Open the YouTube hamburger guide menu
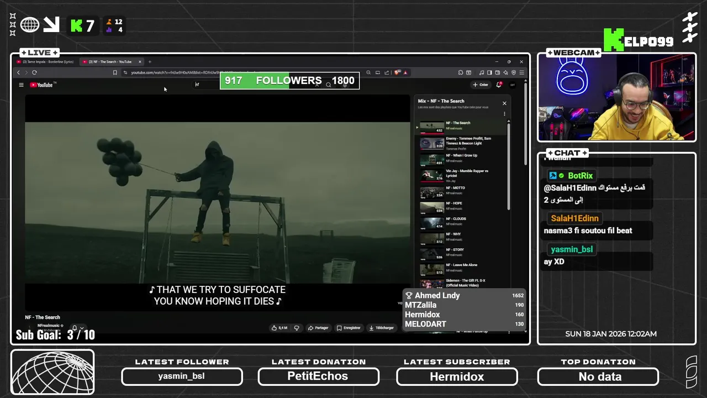707x398 pixels. point(21,85)
